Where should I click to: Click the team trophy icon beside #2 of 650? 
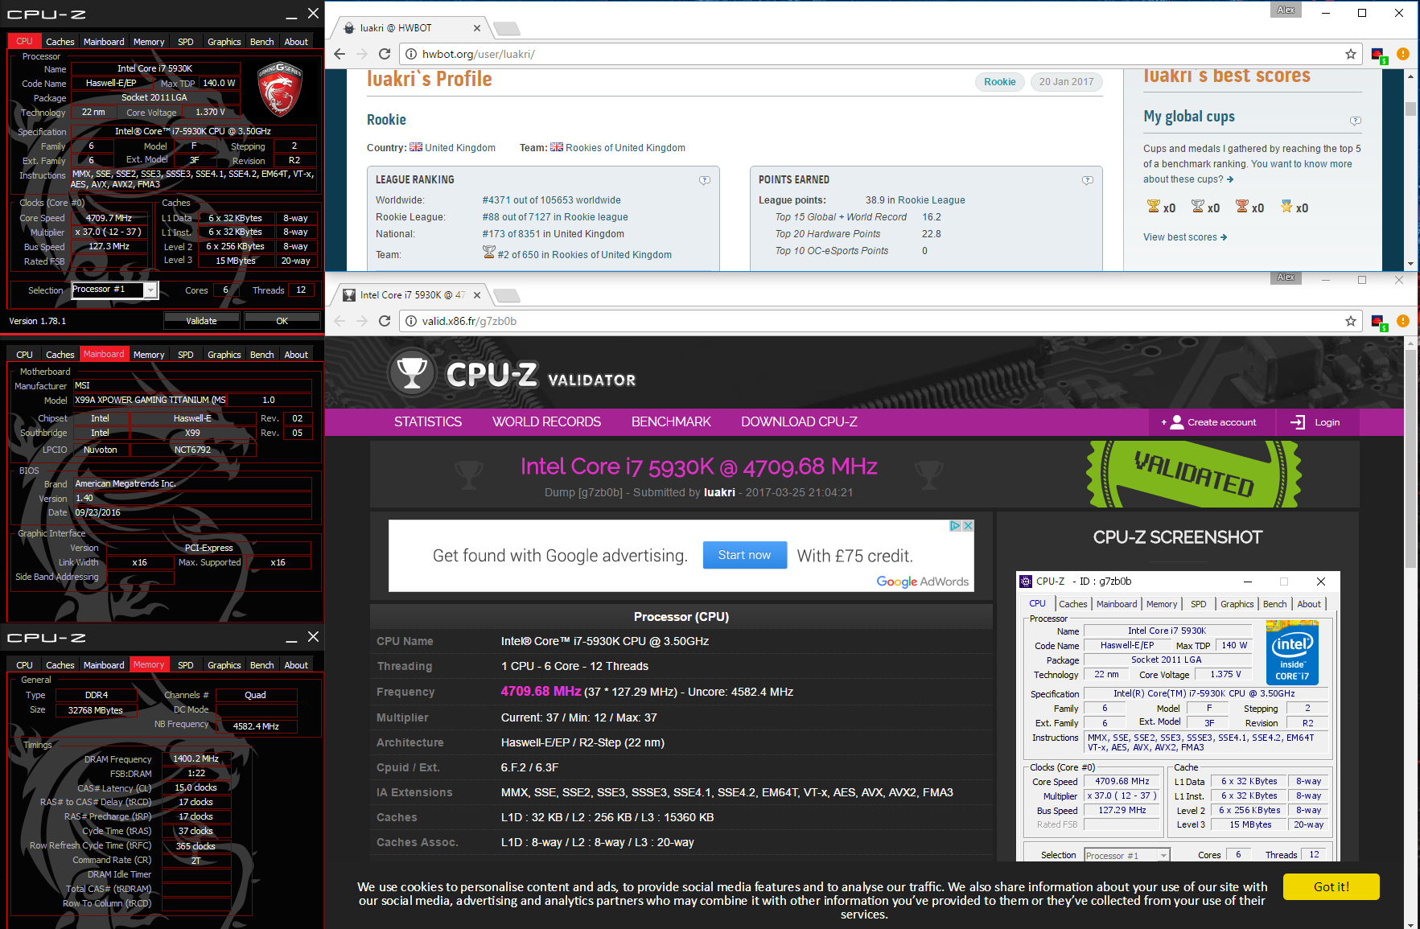pos(488,253)
